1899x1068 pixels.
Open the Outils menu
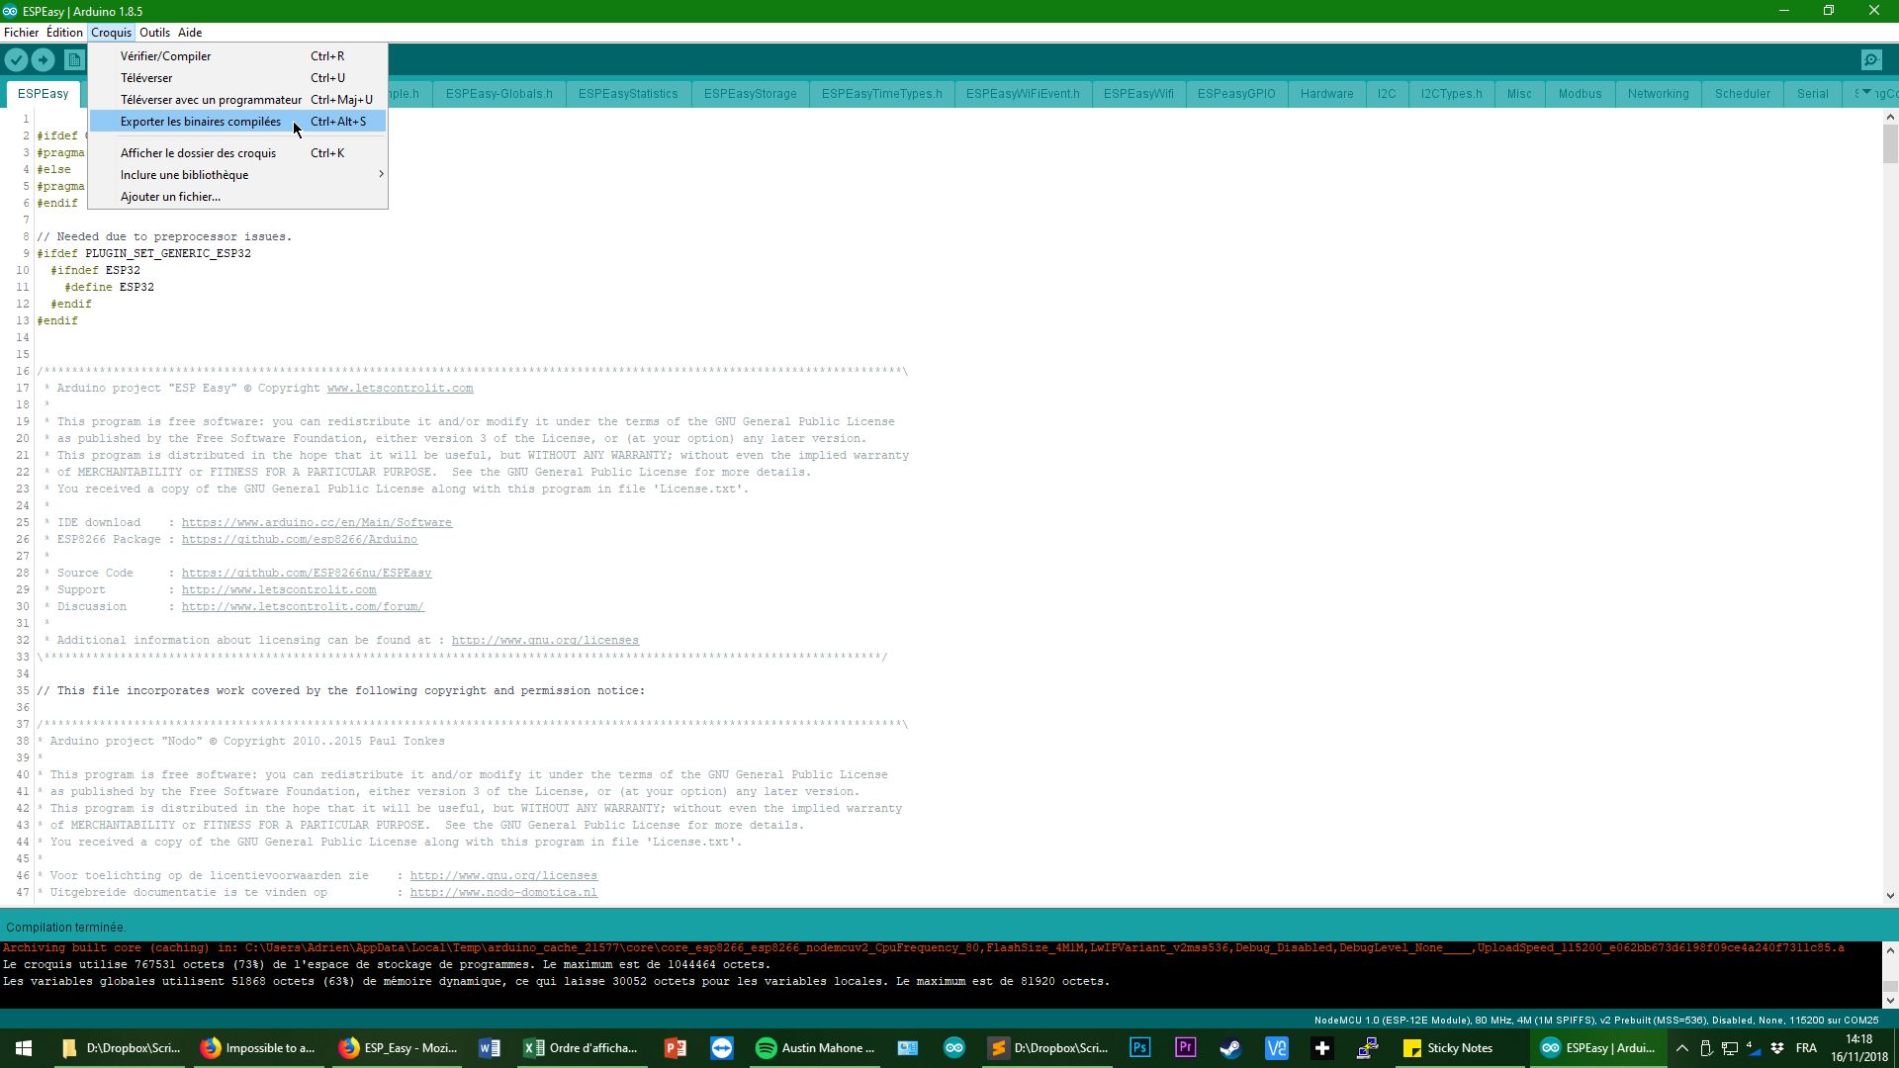pos(154,33)
